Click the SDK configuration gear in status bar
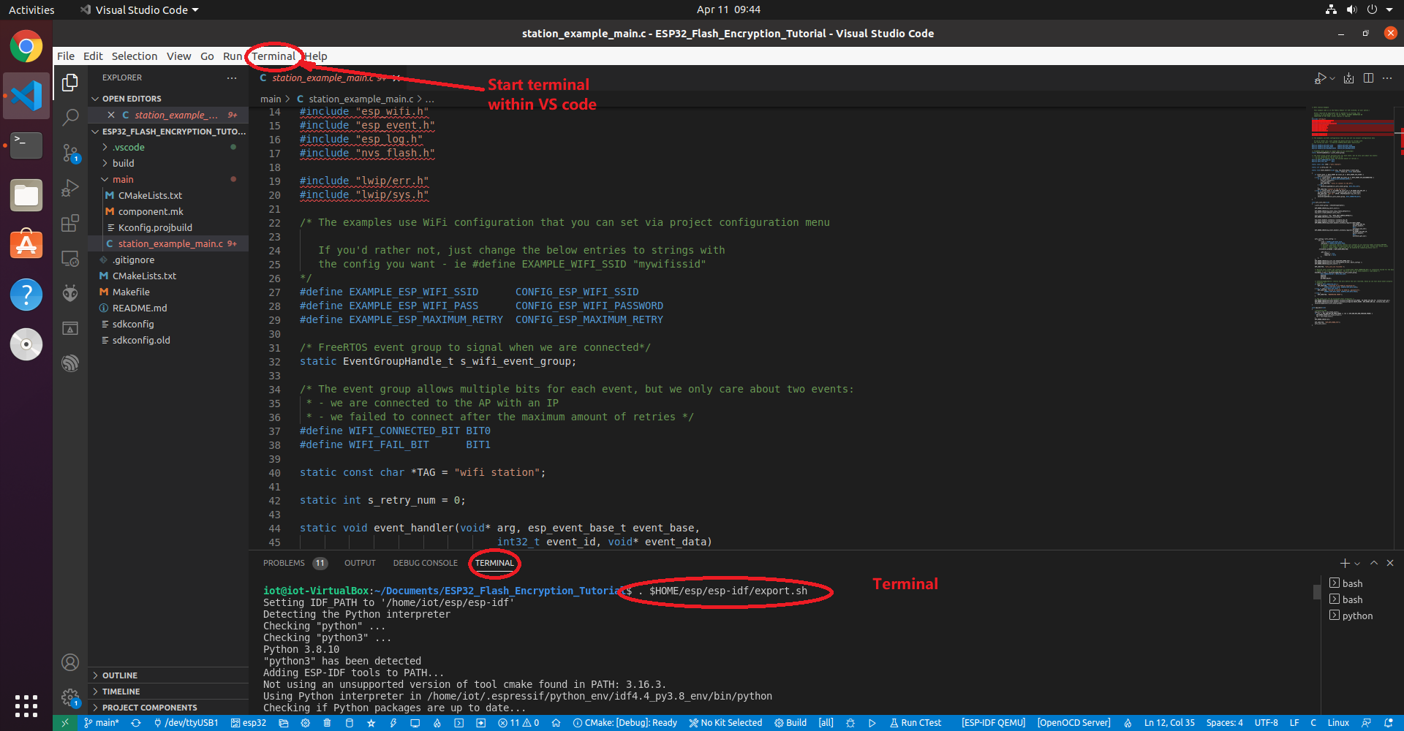Image resolution: width=1404 pixels, height=731 pixels. [305, 723]
